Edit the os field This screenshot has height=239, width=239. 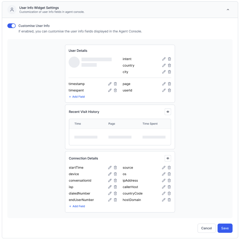coord(164,174)
